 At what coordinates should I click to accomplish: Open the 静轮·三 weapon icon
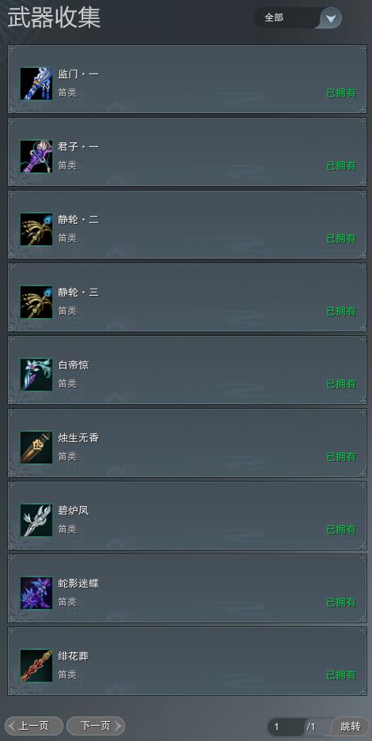[36, 302]
